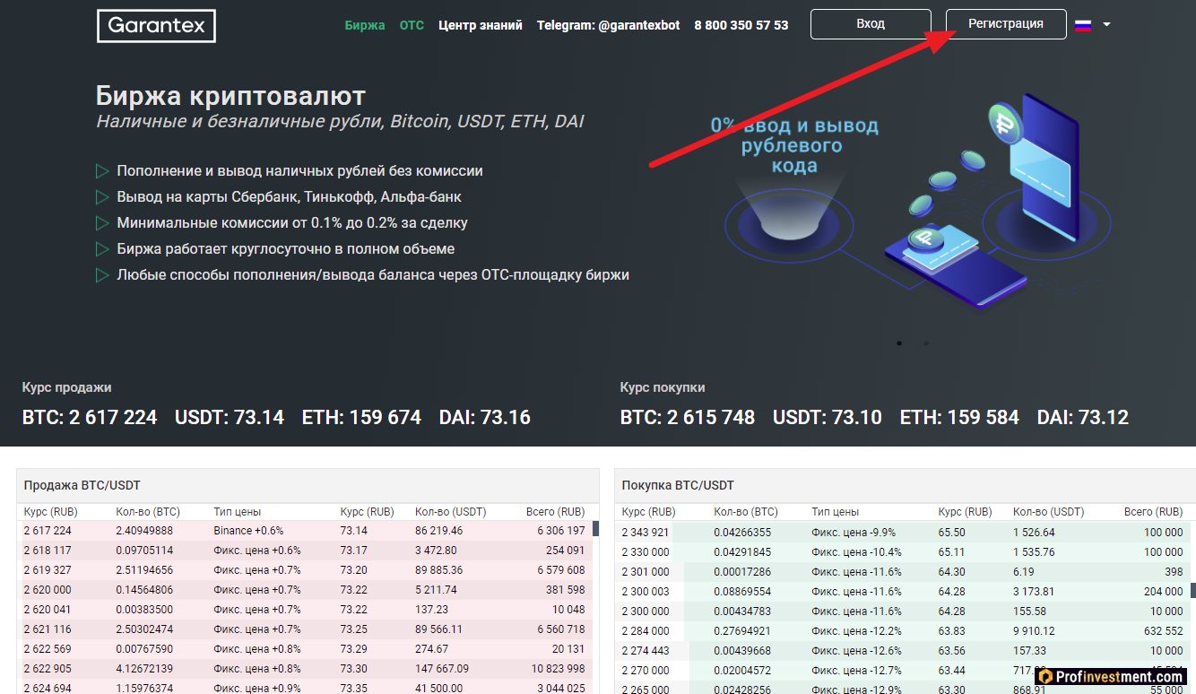
Task: Select the second carousel dot
Action: pos(926,343)
